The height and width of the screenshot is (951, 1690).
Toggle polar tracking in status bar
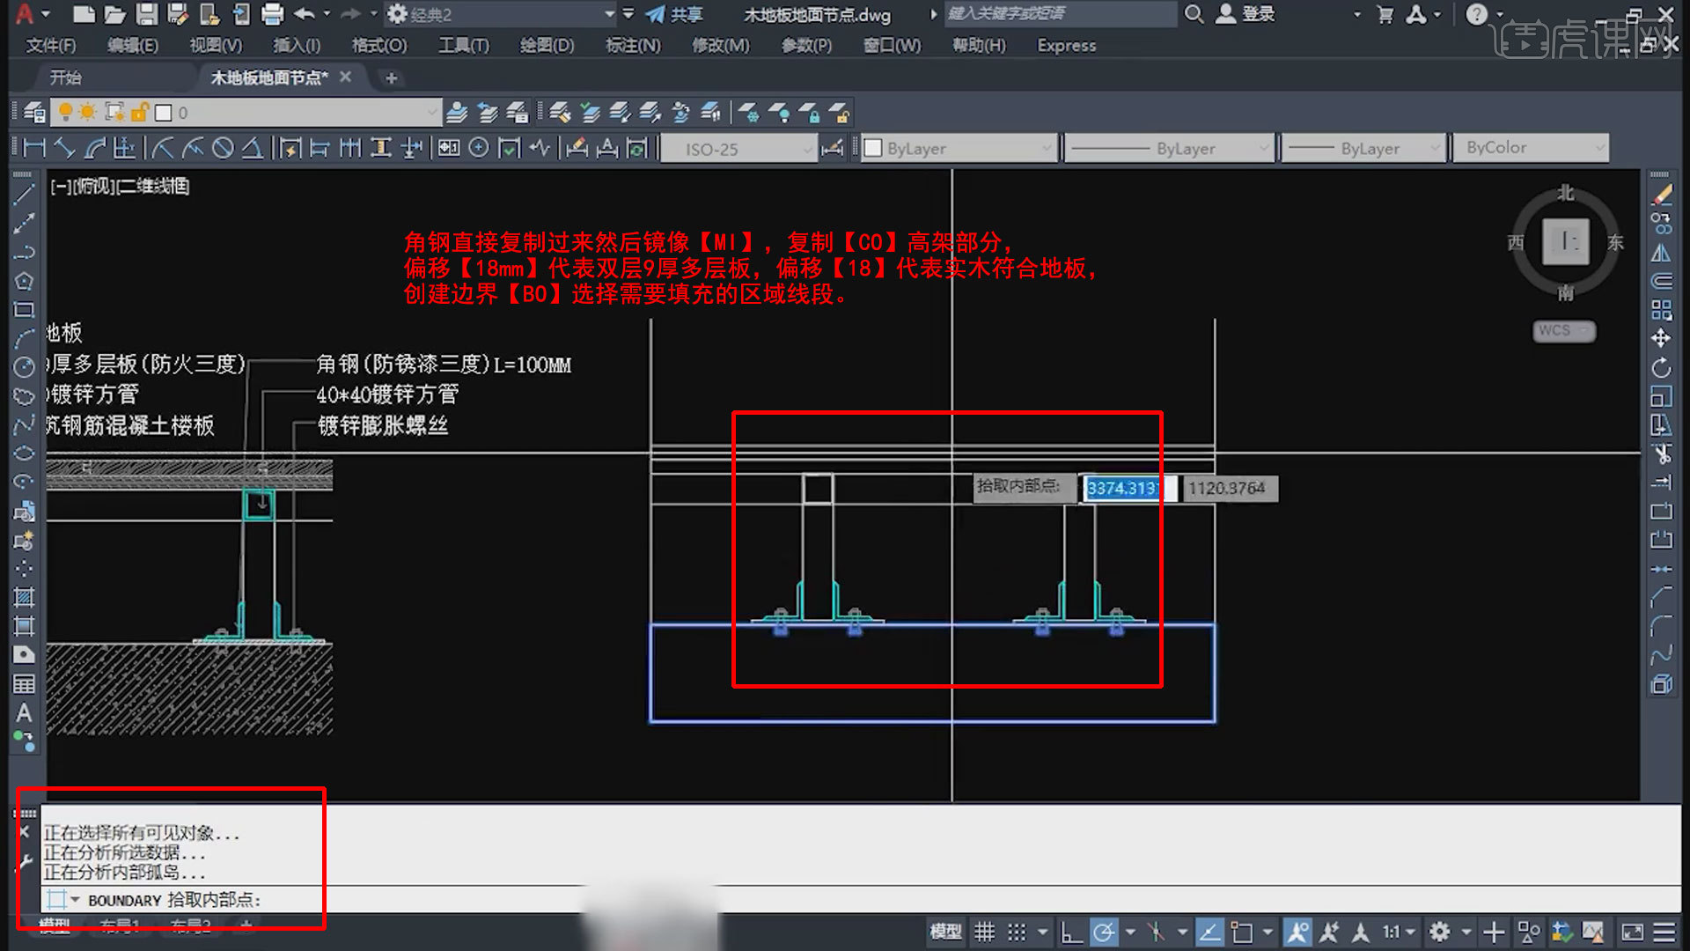coord(1103,932)
